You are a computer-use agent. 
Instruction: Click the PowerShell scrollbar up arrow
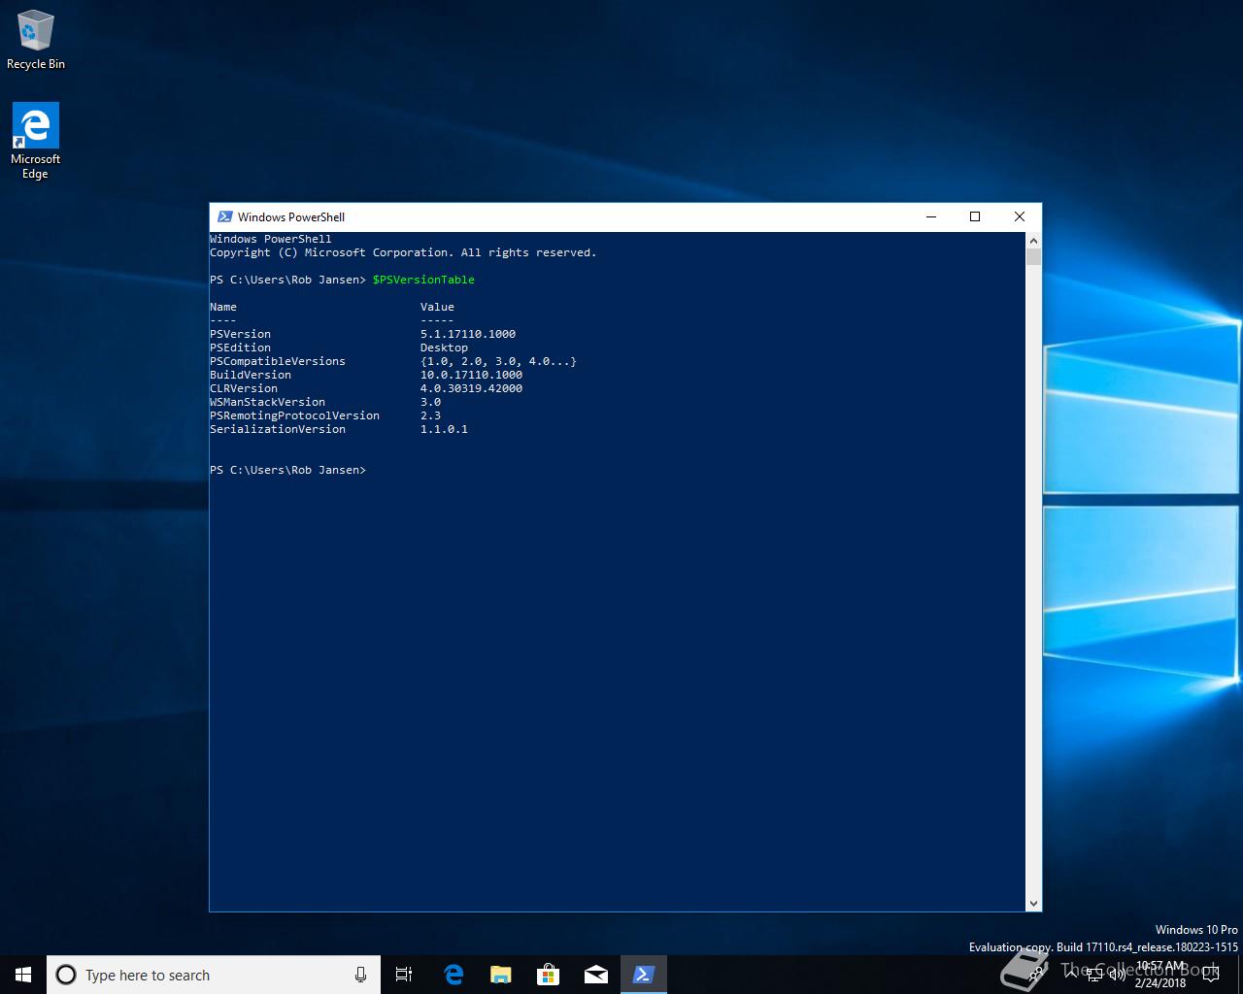pyautogui.click(x=1033, y=240)
